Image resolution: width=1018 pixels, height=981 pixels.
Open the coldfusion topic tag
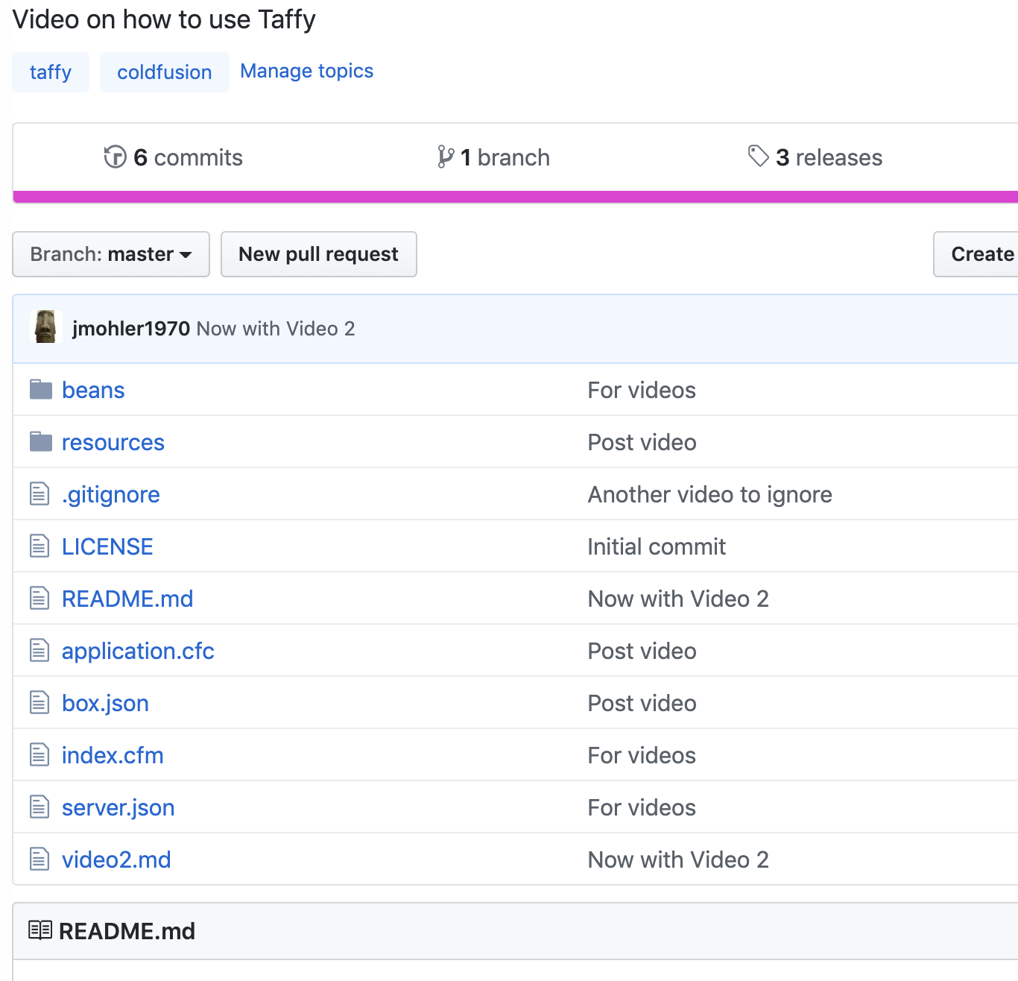click(165, 72)
